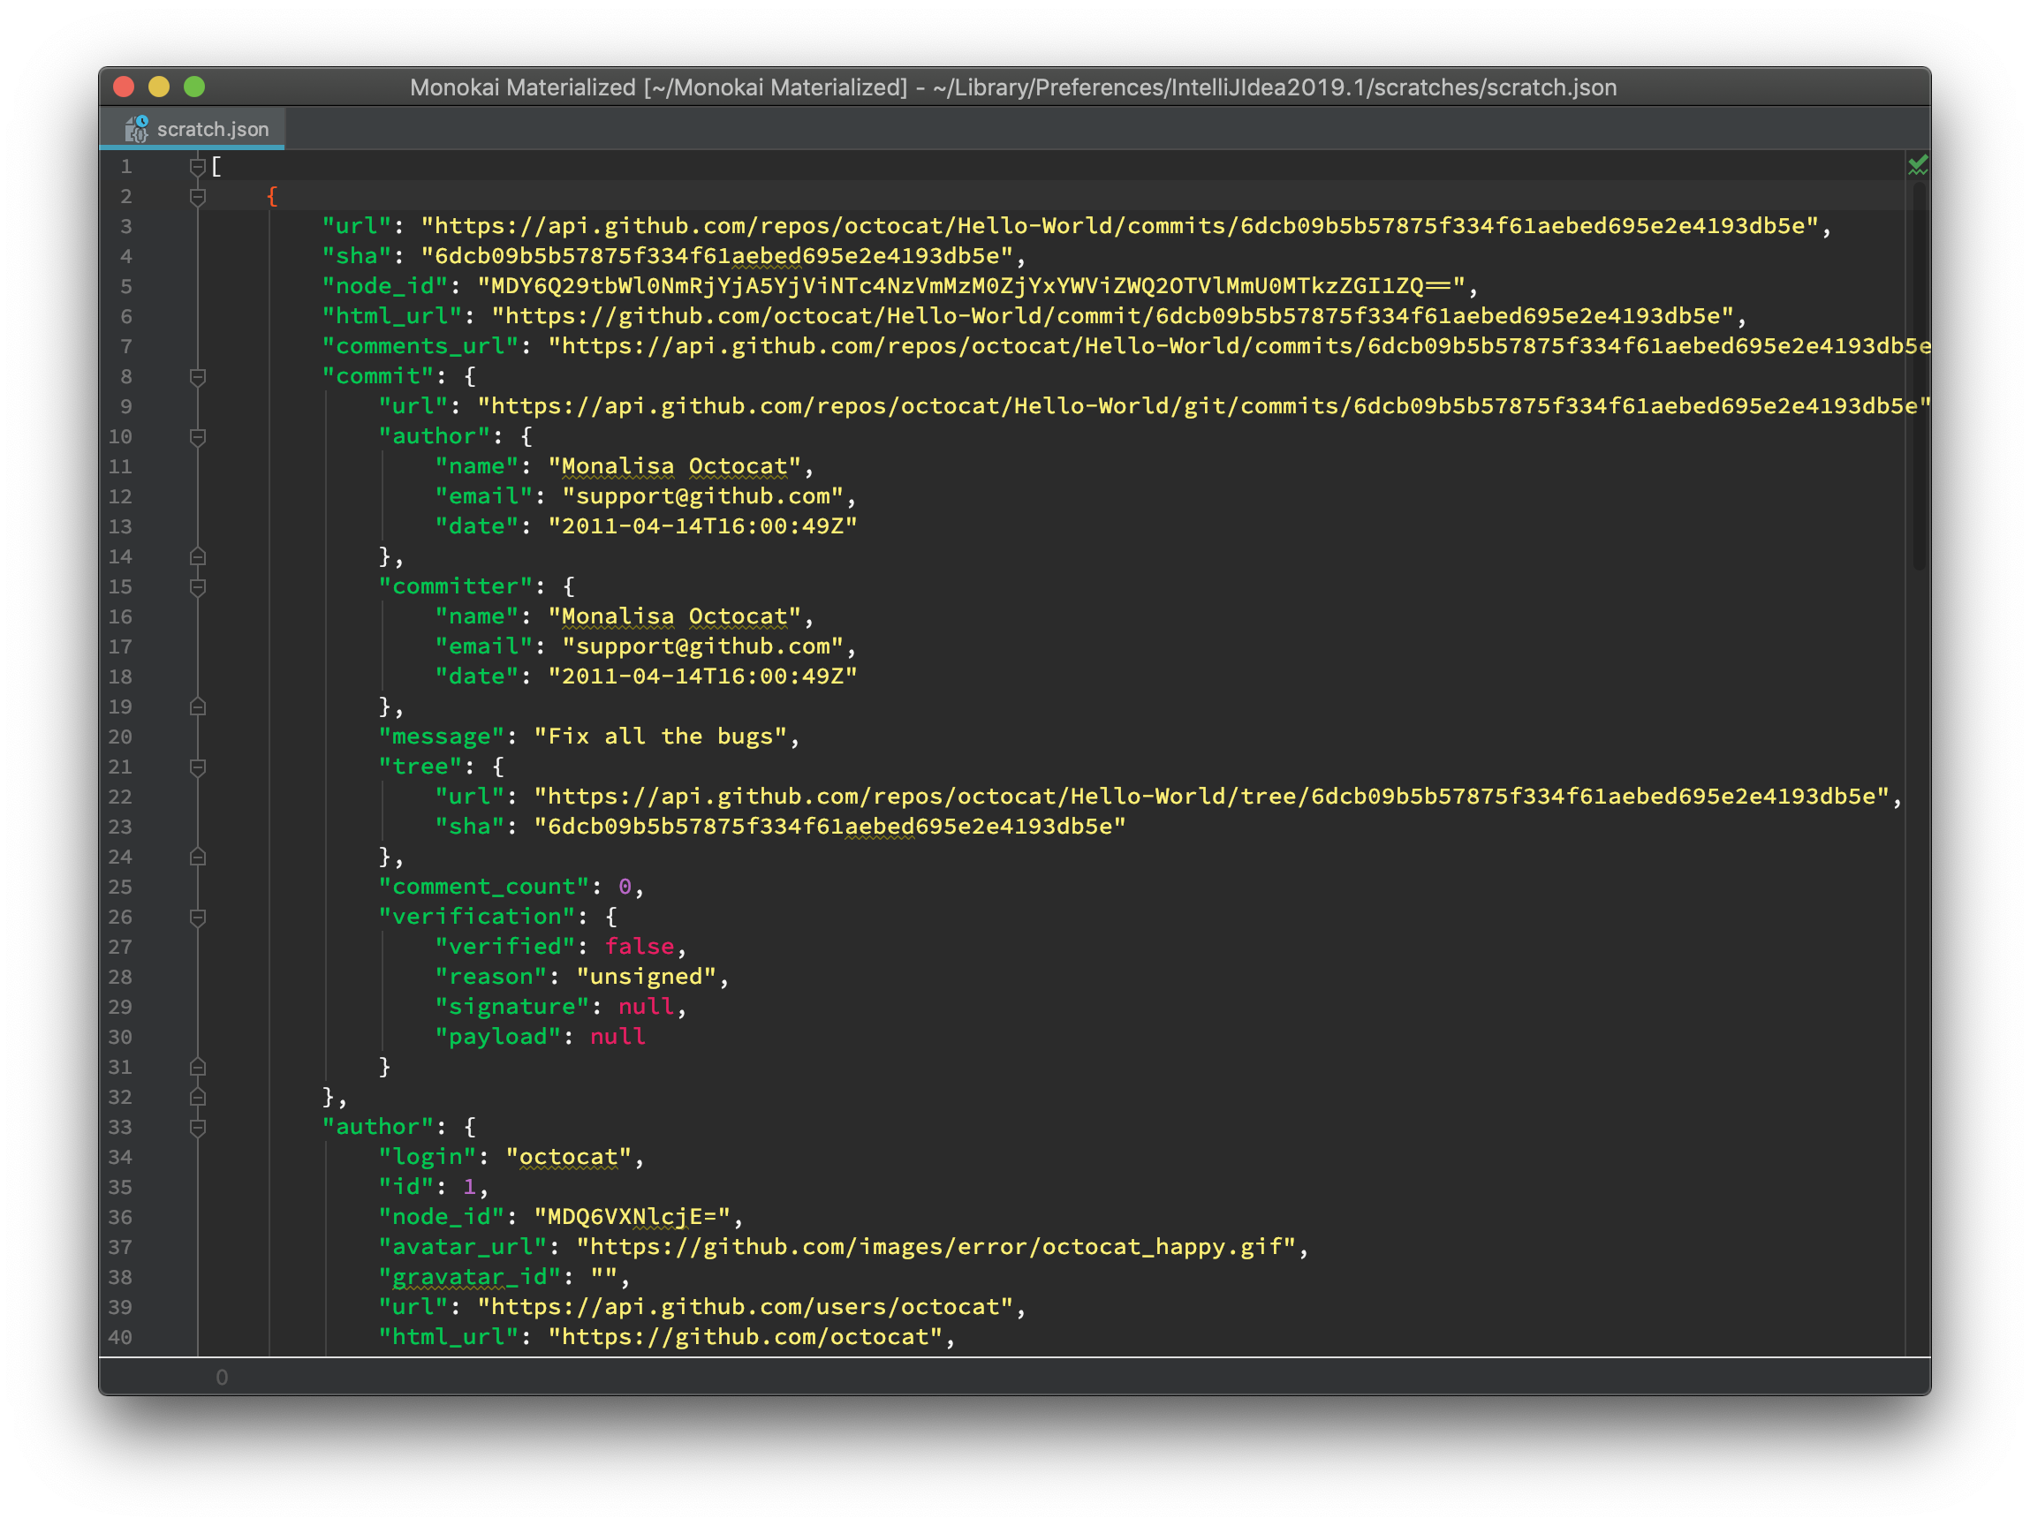2030x1526 pixels.
Task: Click fold-end marker on line 32
Action: tap(197, 1098)
